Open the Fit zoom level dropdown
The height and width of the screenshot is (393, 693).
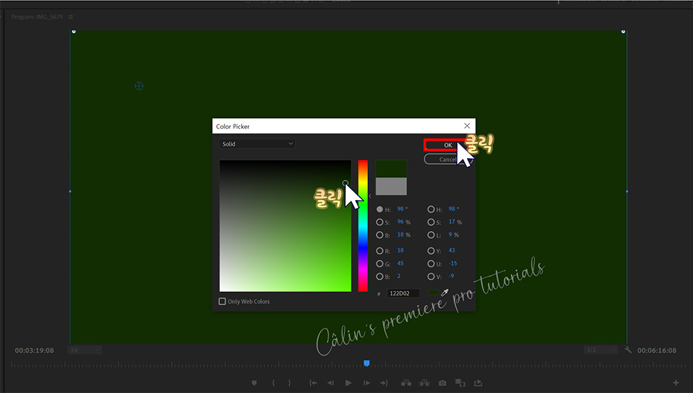[85, 350]
